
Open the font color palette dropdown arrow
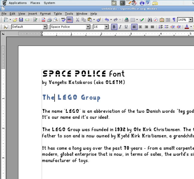click(191, 27)
